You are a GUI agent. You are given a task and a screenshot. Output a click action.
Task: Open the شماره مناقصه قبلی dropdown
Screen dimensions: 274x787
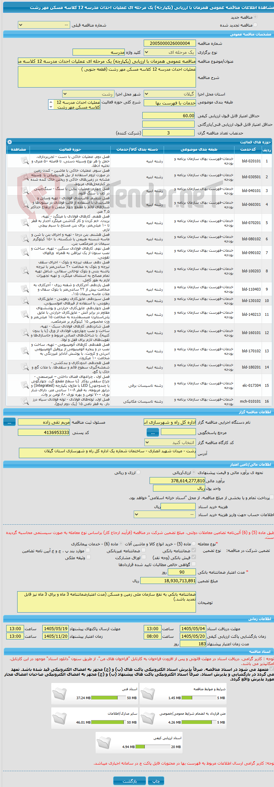click(x=44, y=25)
